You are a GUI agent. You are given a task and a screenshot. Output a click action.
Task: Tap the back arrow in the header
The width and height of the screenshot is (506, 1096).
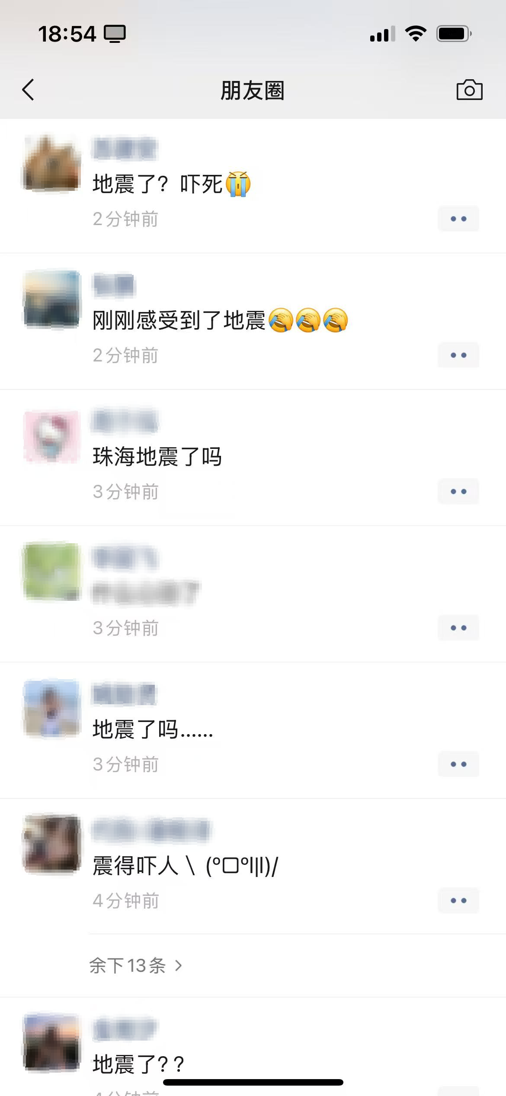pyautogui.click(x=28, y=90)
